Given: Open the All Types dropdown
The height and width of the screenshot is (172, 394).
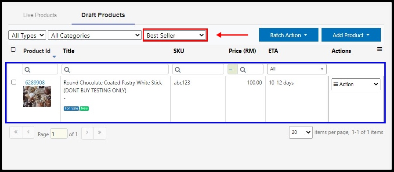Looking at the screenshot, I should pyautogui.click(x=27, y=35).
